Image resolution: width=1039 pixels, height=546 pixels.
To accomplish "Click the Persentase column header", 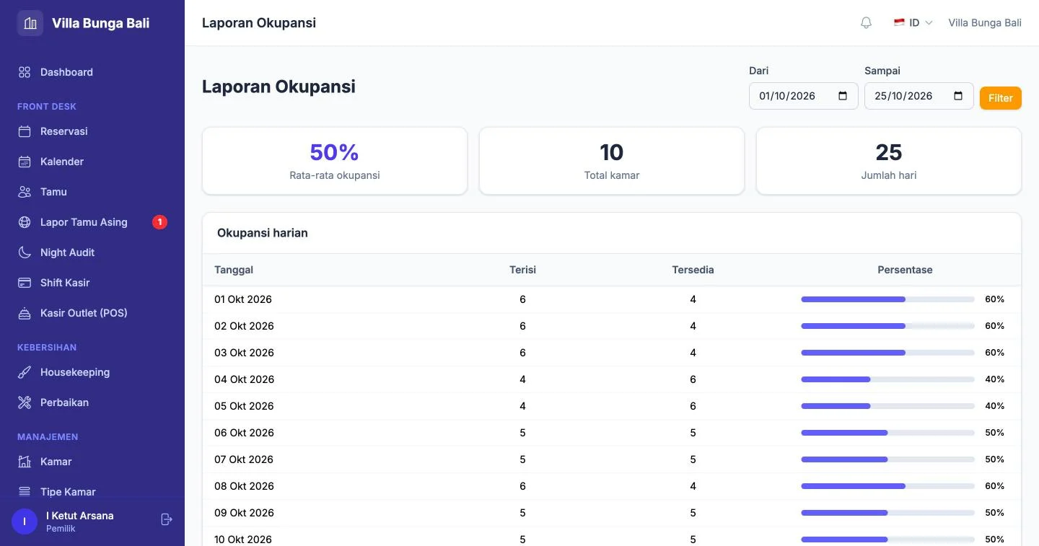I will (x=905, y=270).
